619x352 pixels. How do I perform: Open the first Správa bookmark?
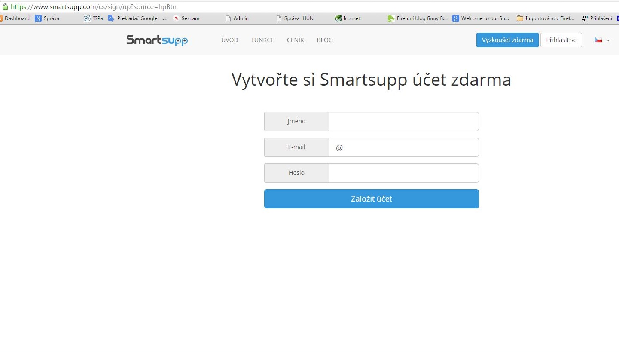pos(47,18)
